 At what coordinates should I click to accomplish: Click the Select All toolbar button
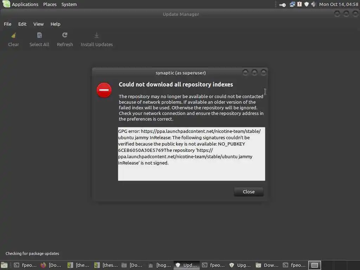[x=39, y=40]
